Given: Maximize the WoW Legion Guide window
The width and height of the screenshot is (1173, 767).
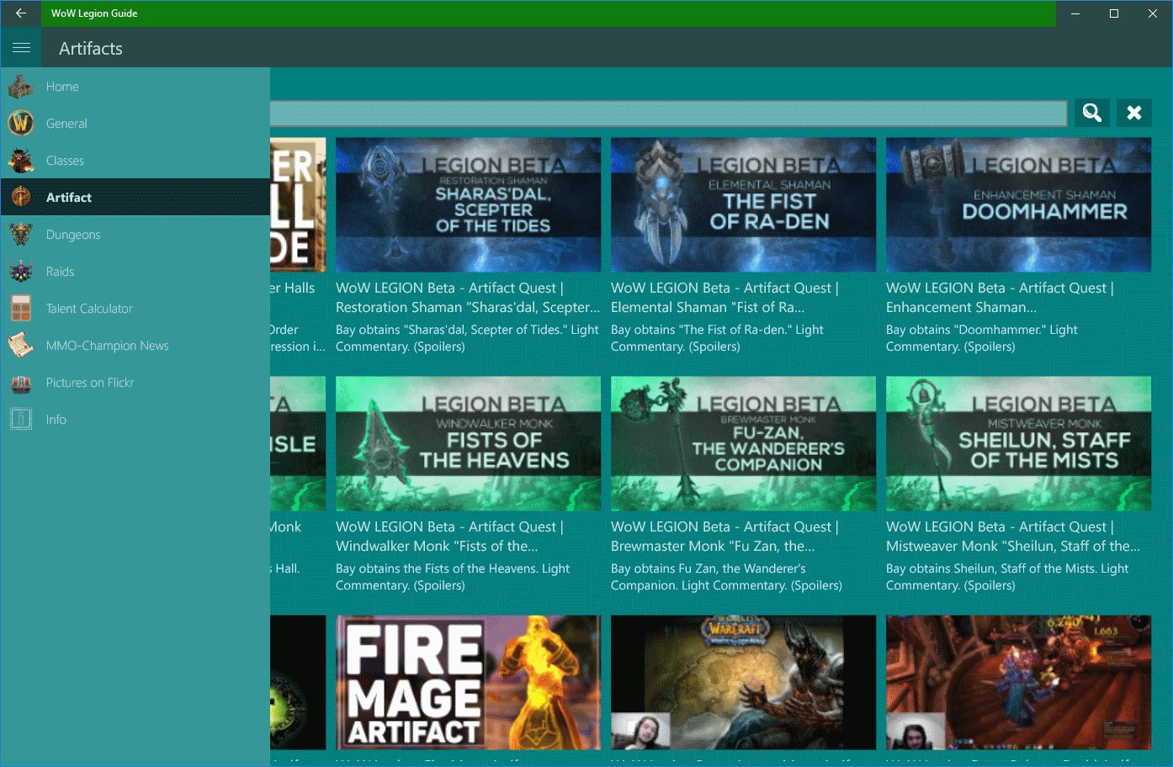Looking at the screenshot, I should tap(1114, 13).
